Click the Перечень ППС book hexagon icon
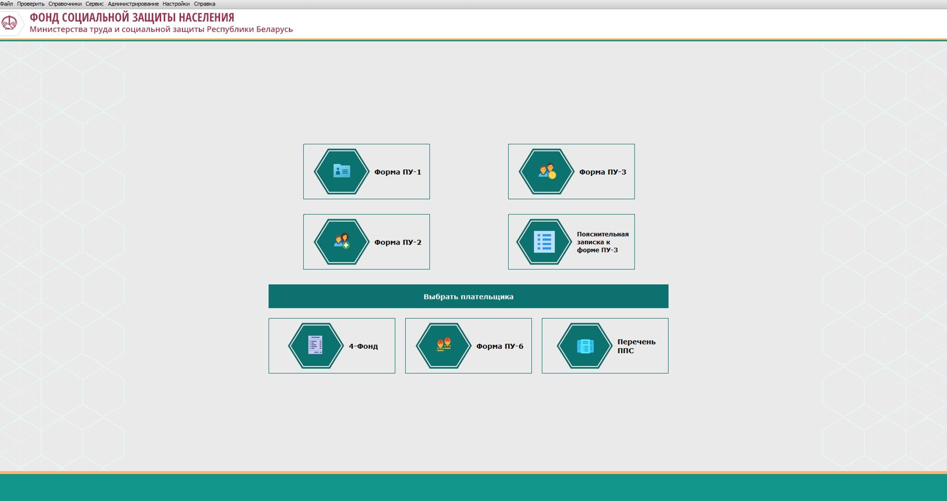947x501 pixels. tap(584, 346)
